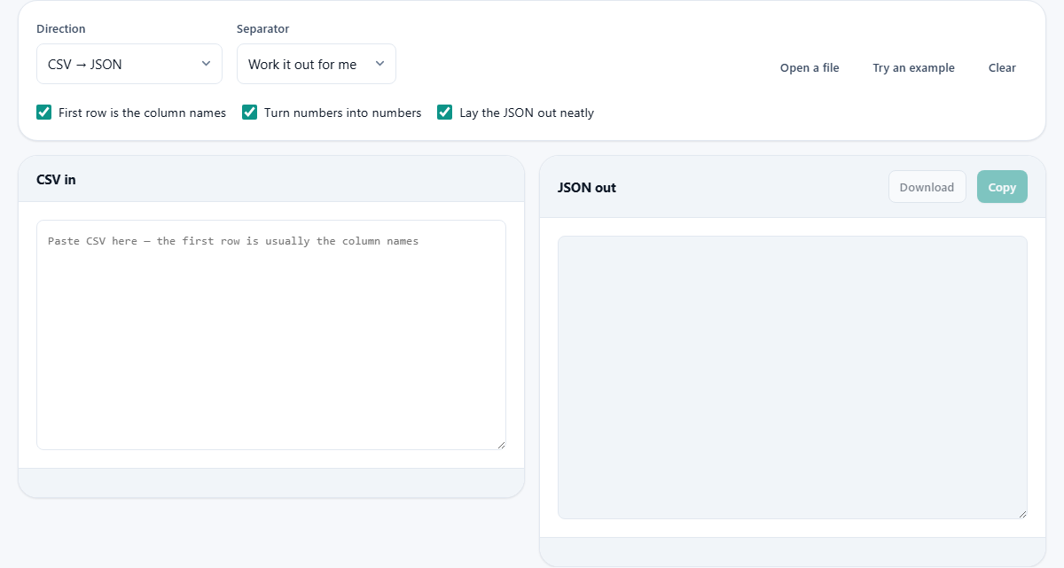Viewport: 1064px width, 568px height.
Task: Open the Direction dropdown showing CSV → JSON
Action: (129, 64)
